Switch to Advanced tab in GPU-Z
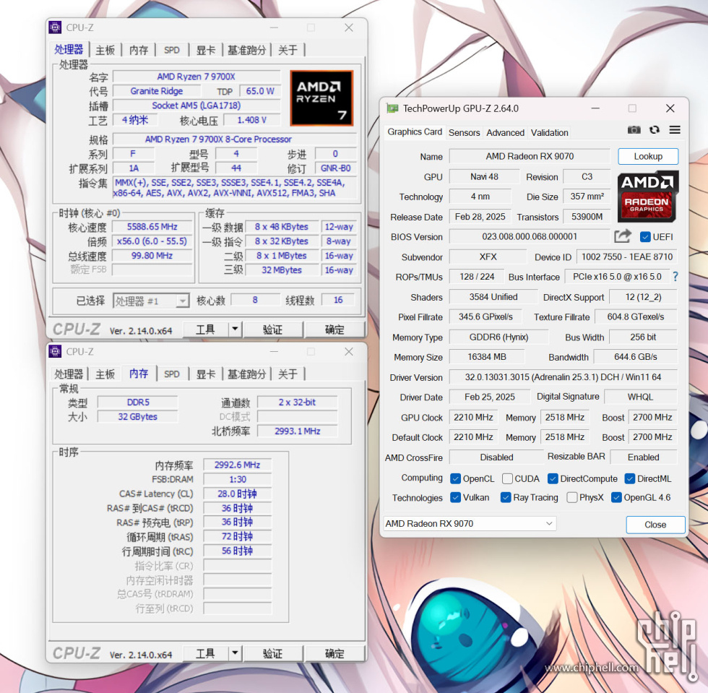The image size is (708, 693). pyautogui.click(x=505, y=132)
